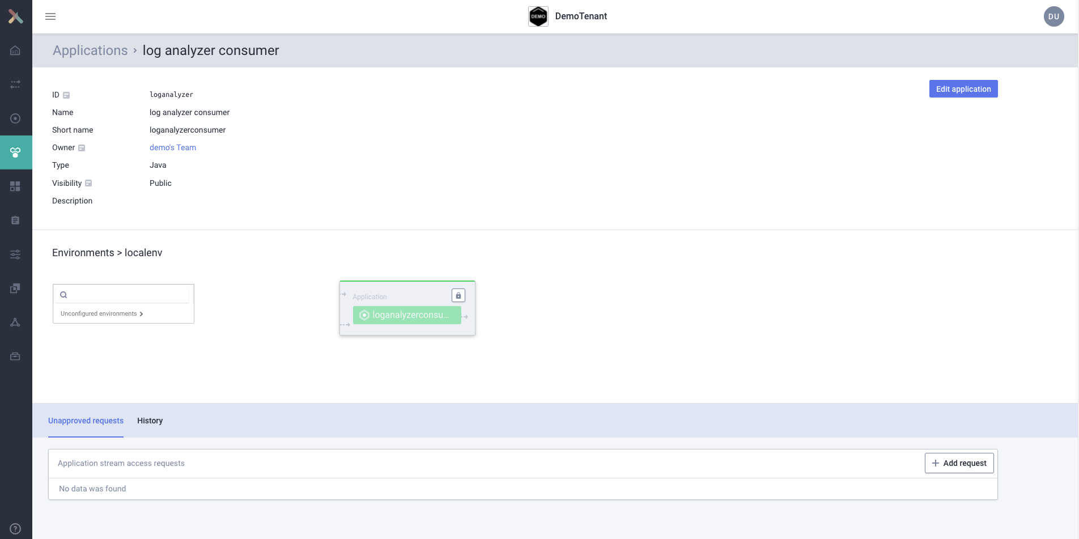Click the Edit application button
The height and width of the screenshot is (539, 1079).
[963, 89]
